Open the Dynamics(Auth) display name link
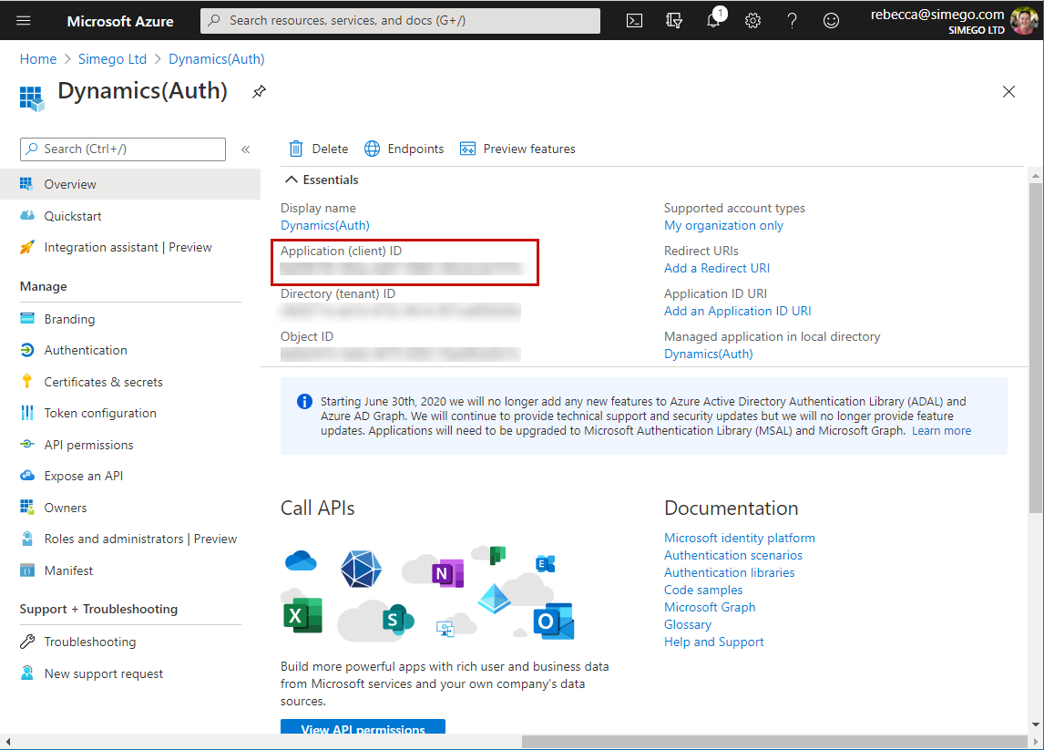Viewport: 1044px width, 750px height. click(x=325, y=226)
